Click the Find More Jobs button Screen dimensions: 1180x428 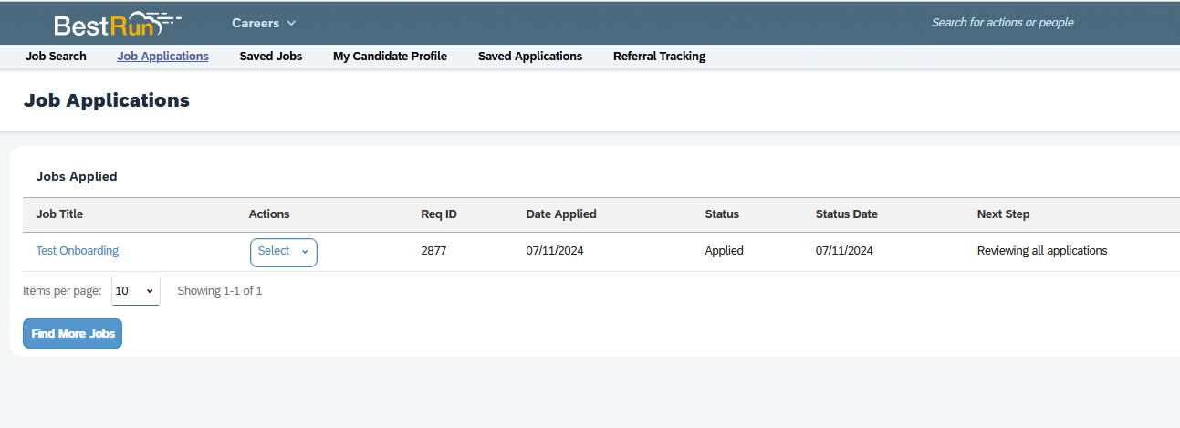tap(73, 334)
